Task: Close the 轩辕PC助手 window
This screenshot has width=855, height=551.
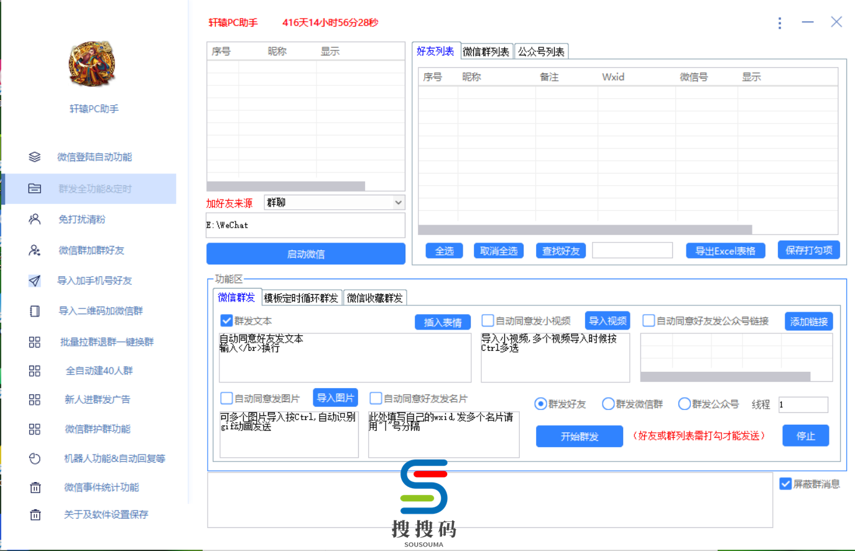Action: [x=836, y=22]
